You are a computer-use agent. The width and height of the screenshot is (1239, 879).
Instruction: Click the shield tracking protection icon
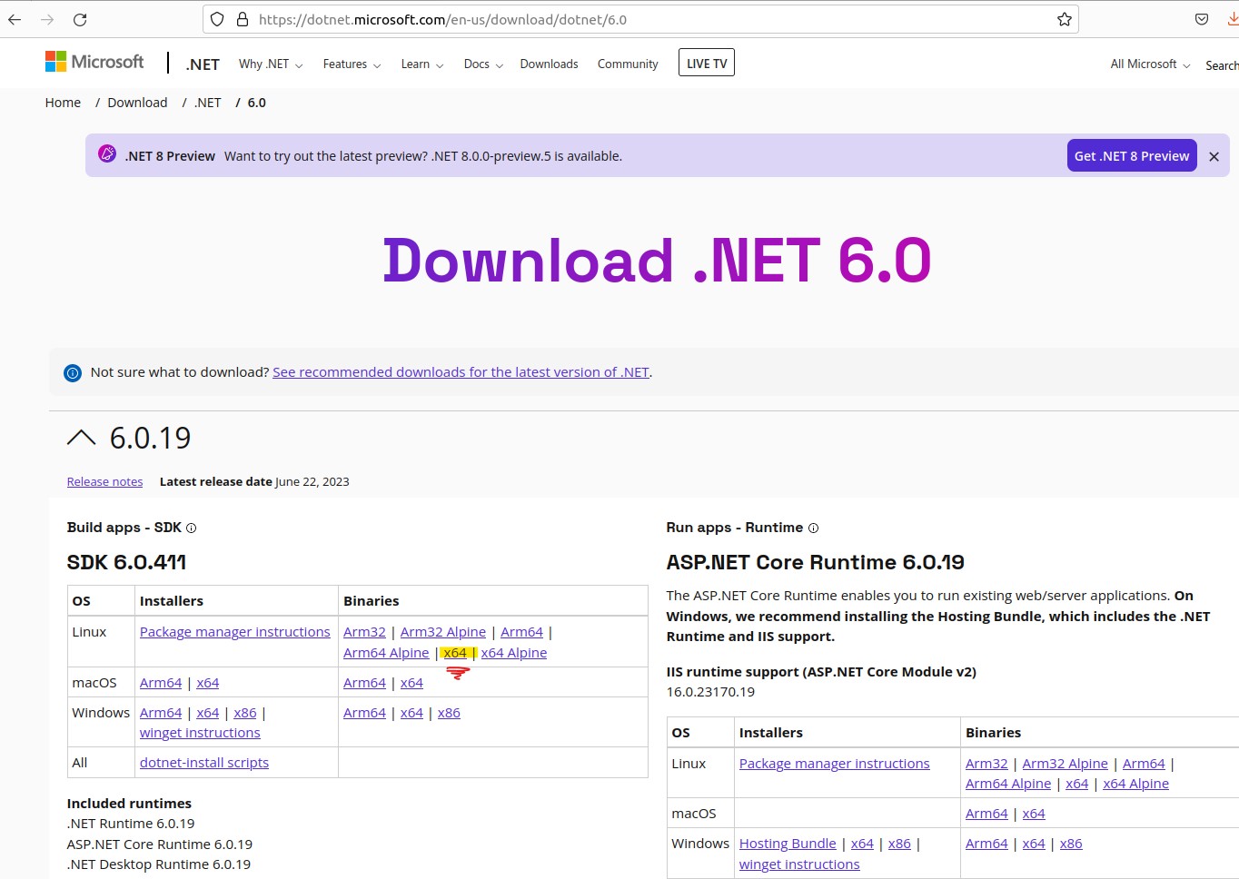(x=217, y=19)
